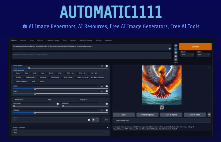Screen dimensions: 221x142
Task: Enable the Highres. fix checkbox
Action: tap(79, 100)
